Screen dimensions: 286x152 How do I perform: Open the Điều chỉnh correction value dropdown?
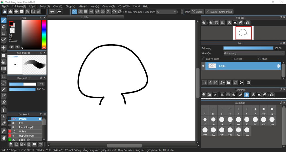click(x=166, y=12)
